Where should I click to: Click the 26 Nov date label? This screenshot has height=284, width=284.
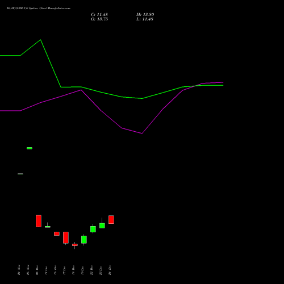pos(28,270)
